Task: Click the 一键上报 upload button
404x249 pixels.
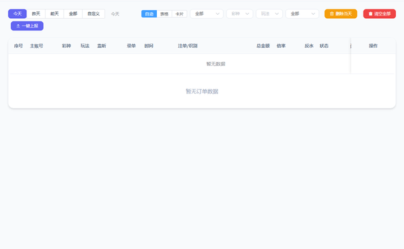Action: click(x=27, y=26)
